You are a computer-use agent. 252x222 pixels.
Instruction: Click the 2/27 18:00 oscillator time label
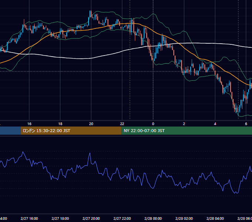[x=60, y=218]
